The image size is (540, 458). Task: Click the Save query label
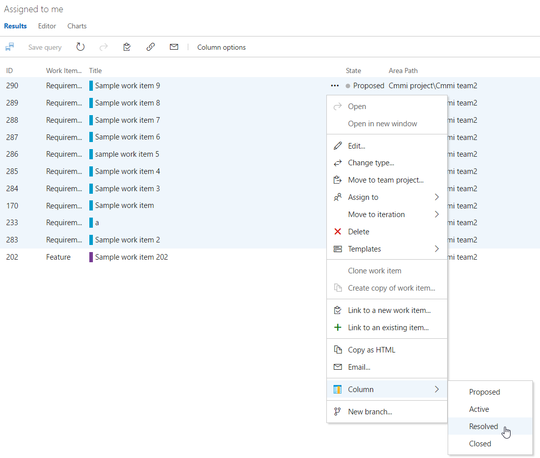click(45, 47)
